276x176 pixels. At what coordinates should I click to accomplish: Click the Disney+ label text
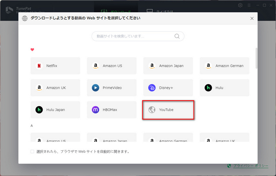[x=166, y=88]
